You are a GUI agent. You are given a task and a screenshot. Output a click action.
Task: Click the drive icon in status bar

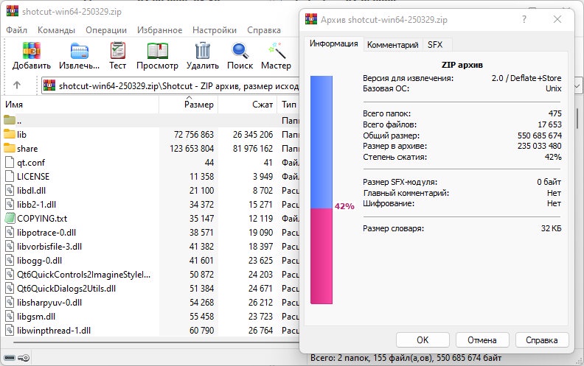click(x=10, y=358)
